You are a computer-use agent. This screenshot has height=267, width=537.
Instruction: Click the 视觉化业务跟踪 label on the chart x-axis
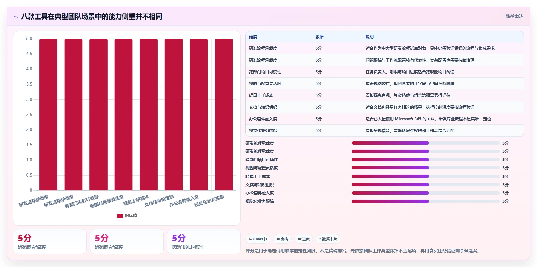click(209, 201)
